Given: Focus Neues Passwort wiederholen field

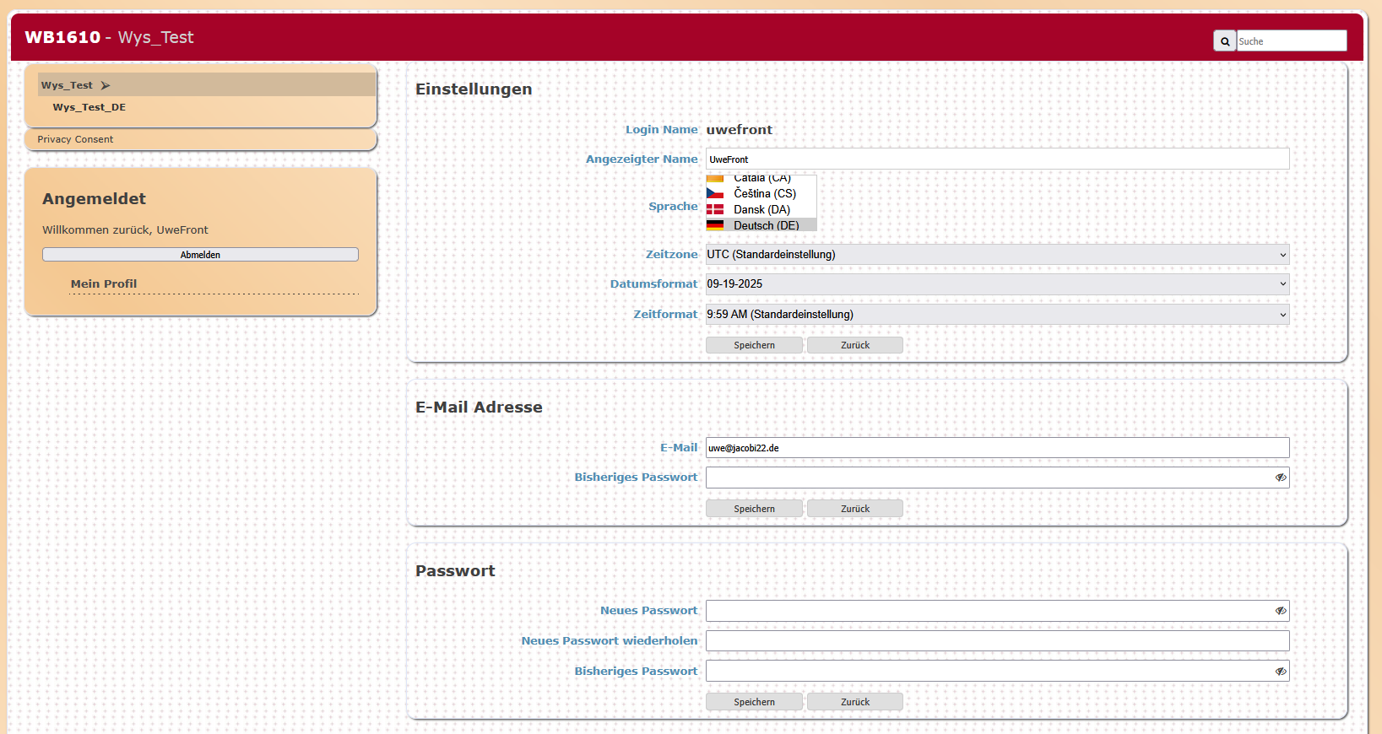Looking at the screenshot, I should coord(997,641).
